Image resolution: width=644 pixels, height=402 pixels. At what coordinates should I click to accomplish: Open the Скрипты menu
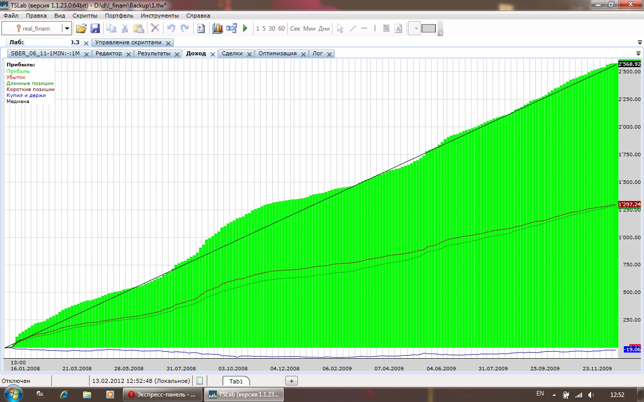pyautogui.click(x=85, y=16)
